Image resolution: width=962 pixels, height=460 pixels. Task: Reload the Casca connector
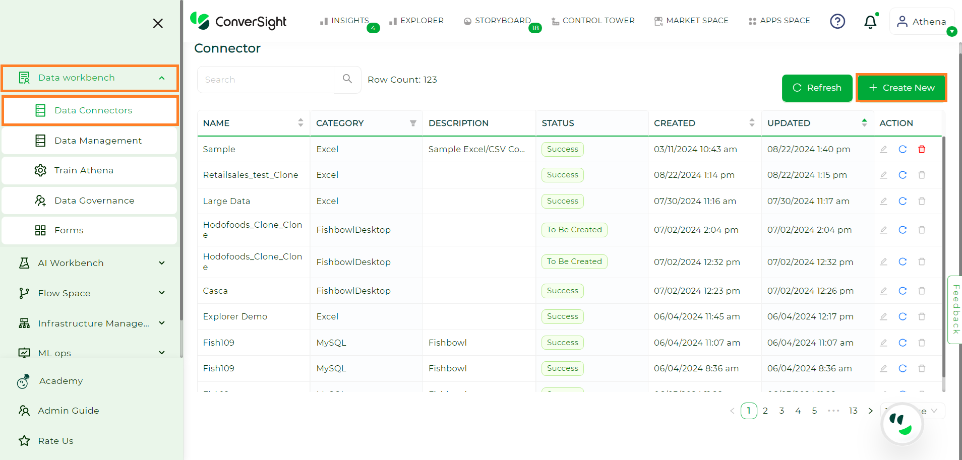903,291
